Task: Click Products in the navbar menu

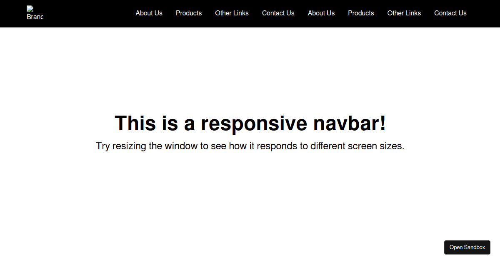Action: (189, 13)
